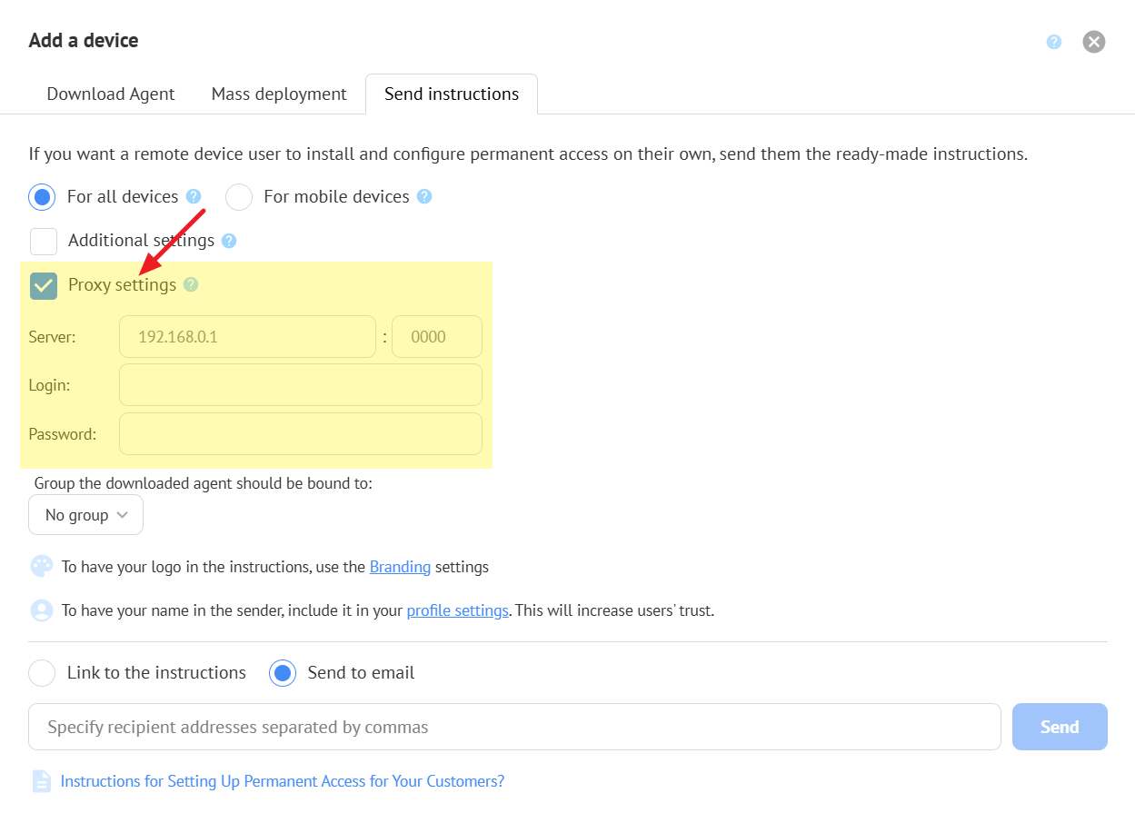Click help icon next to Additional settings
The width and height of the screenshot is (1135, 823).
(x=229, y=241)
